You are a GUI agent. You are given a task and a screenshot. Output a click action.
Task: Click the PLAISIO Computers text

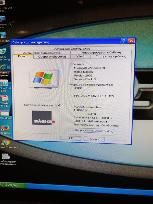[87, 107]
